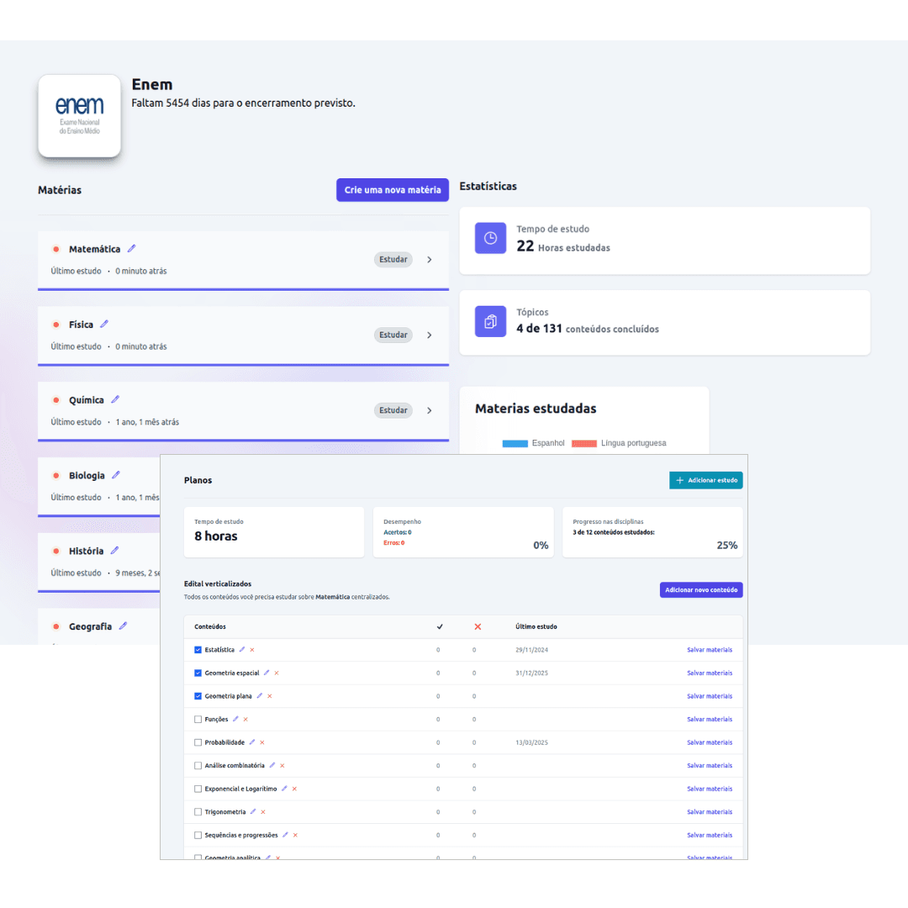Edit Estatística content pencil icon
Screen dimensions: 908x908
click(242, 649)
